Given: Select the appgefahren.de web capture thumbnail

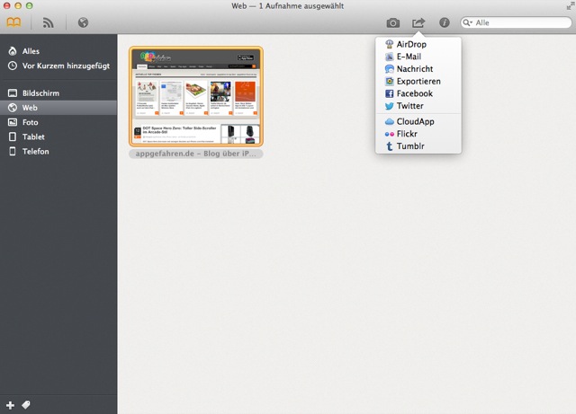Looking at the screenshot, I should click(x=196, y=96).
